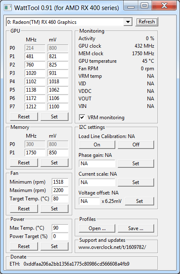Apply GPU settings with the Set button

[x=54, y=117]
